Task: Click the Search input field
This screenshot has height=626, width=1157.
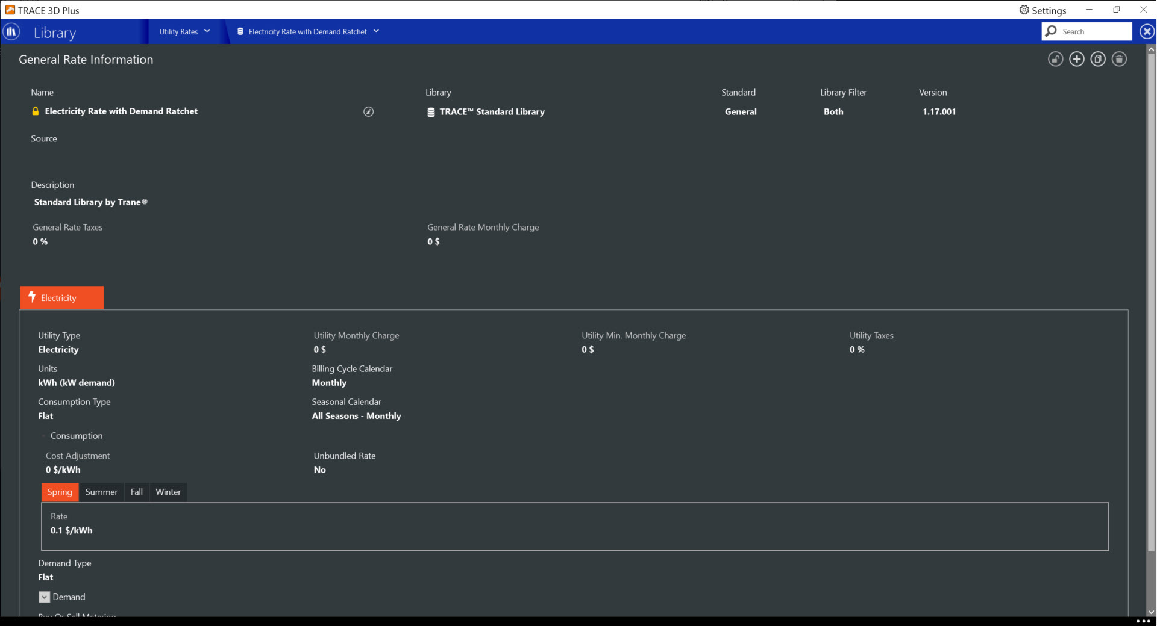Action: pyautogui.click(x=1094, y=31)
